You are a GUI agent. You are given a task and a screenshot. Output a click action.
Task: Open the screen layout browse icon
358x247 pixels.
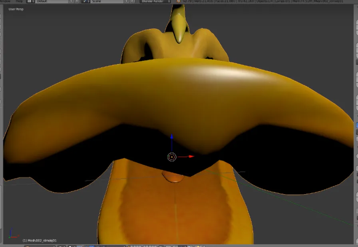[x=30, y=1]
